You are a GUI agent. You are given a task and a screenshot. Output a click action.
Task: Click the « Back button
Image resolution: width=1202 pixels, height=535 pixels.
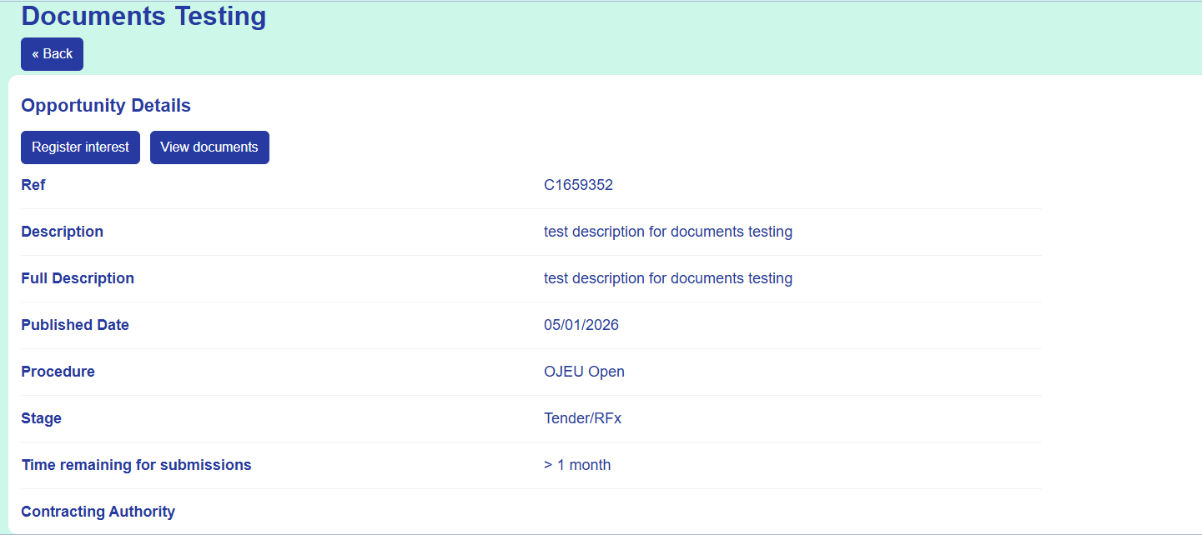pos(52,54)
